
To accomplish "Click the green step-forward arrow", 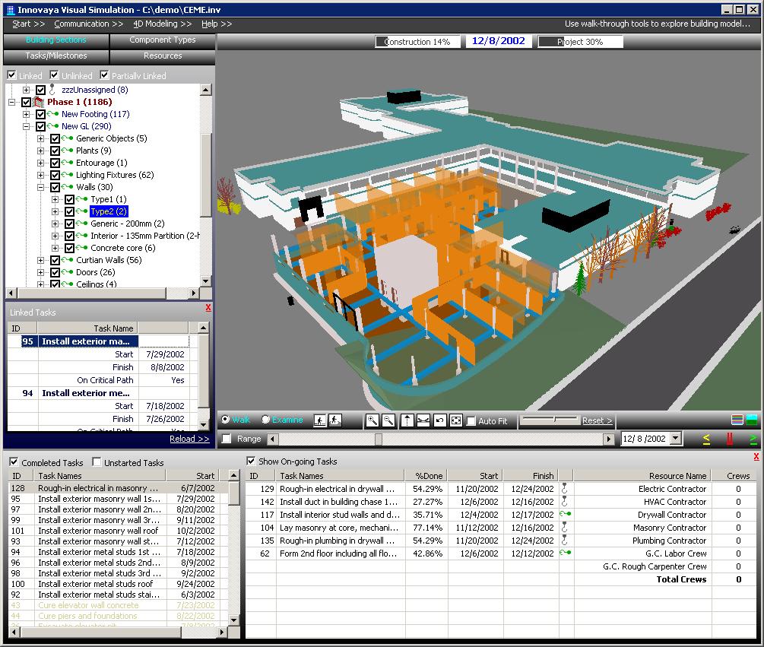I will (x=753, y=439).
